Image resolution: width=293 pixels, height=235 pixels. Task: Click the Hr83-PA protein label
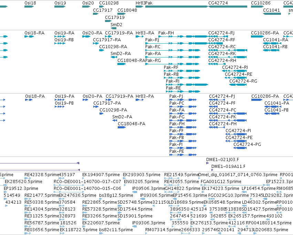pyautogui.click(x=145, y=96)
